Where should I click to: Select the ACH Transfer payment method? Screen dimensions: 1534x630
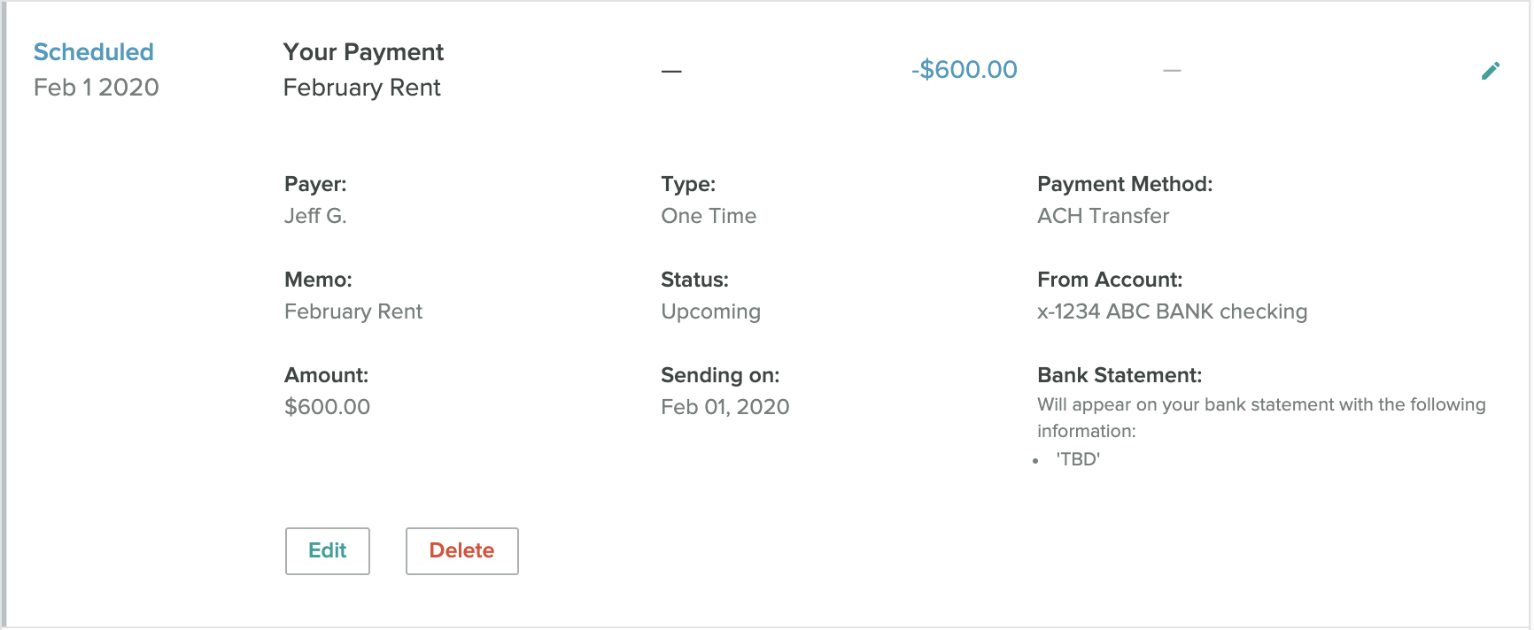(x=1103, y=216)
